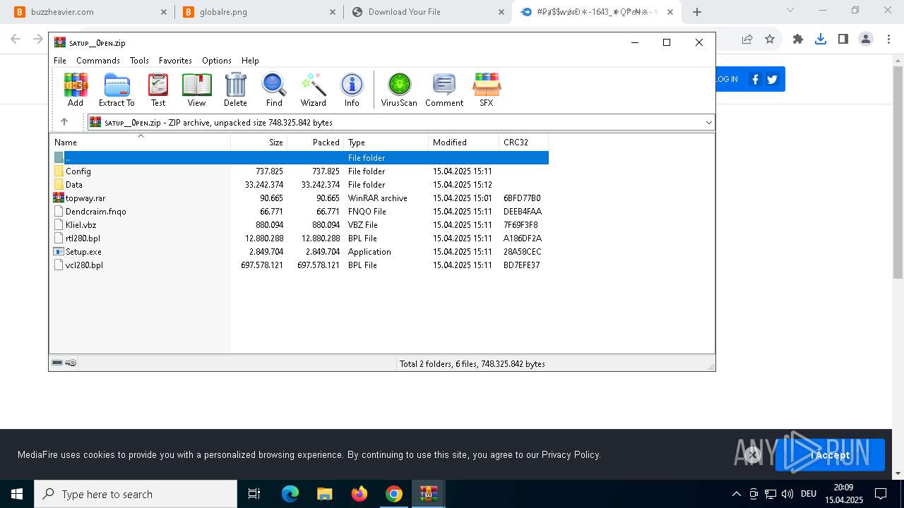Image resolution: width=904 pixels, height=508 pixels.
Task: Launch the Wizard tool
Action: pos(314,90)
